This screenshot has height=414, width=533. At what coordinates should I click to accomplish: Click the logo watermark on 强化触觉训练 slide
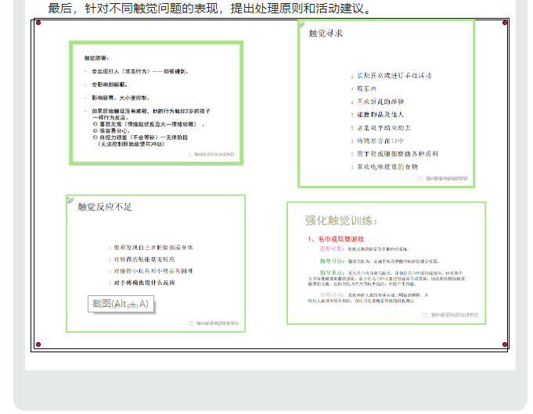[454, 315]
